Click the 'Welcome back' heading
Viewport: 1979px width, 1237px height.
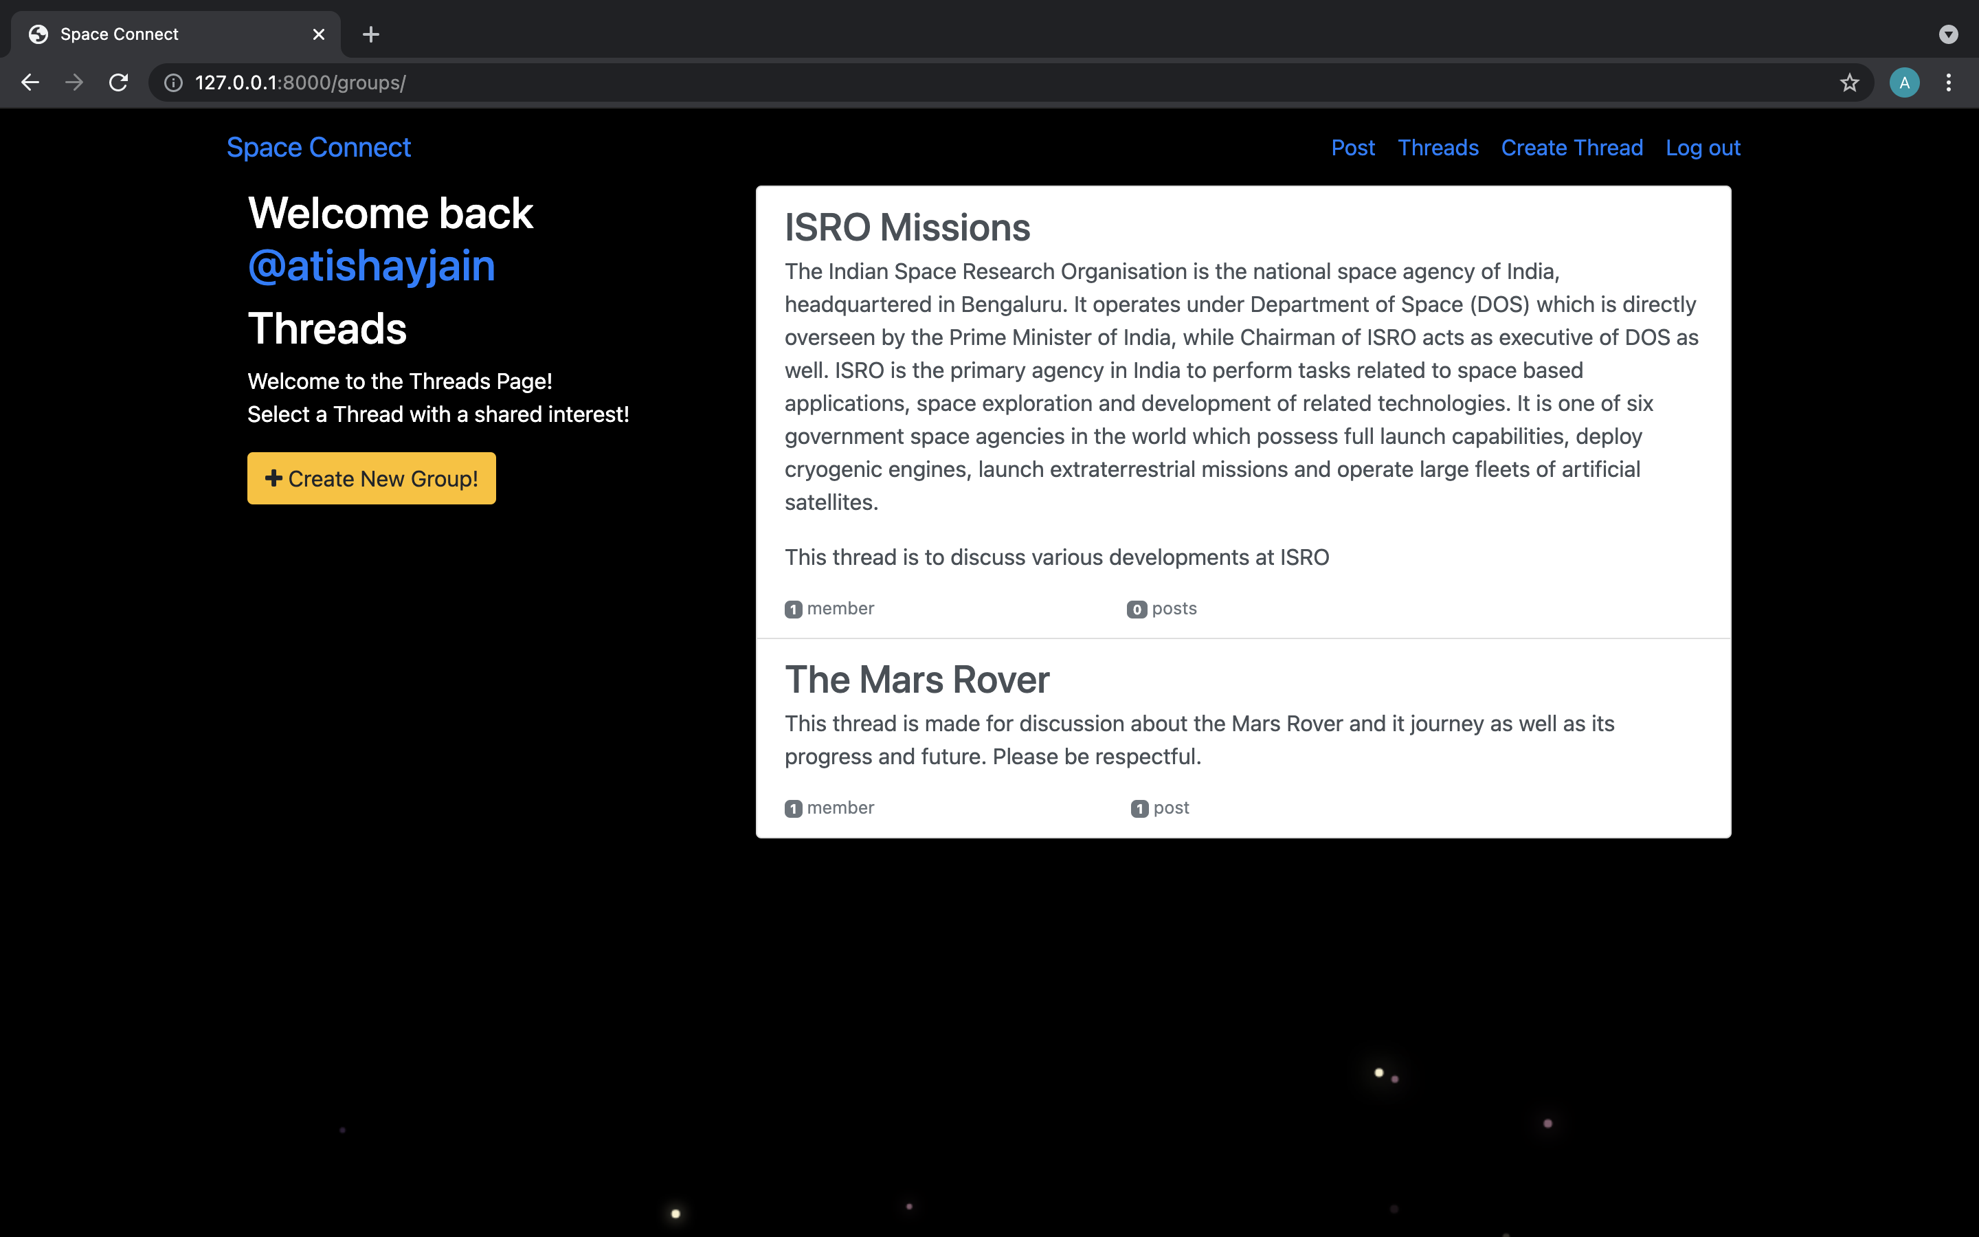(390, 214)
